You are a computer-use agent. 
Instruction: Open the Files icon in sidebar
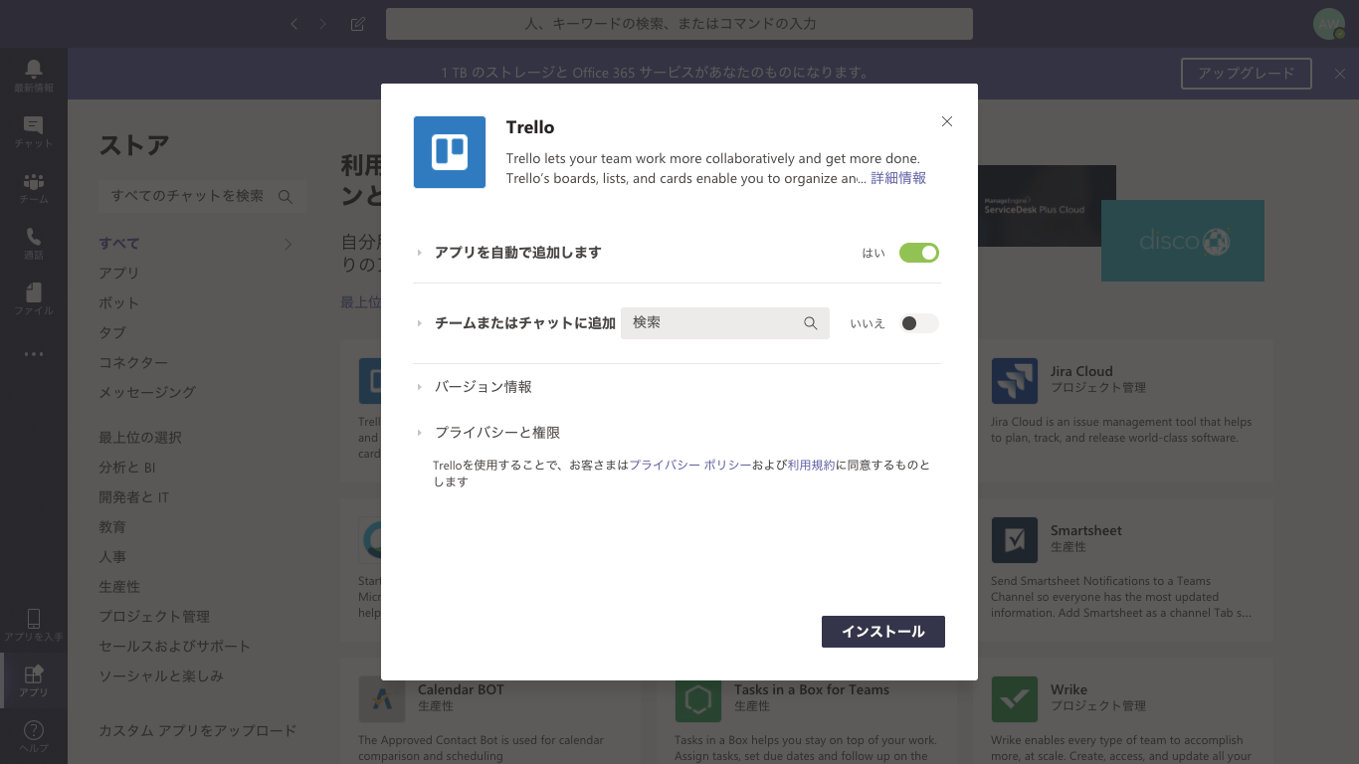[x=33, y=293]
